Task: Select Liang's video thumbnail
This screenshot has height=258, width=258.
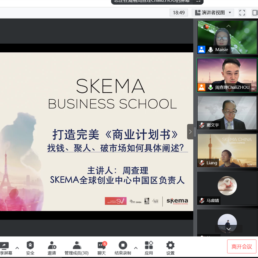Action: tap(227, 150)
